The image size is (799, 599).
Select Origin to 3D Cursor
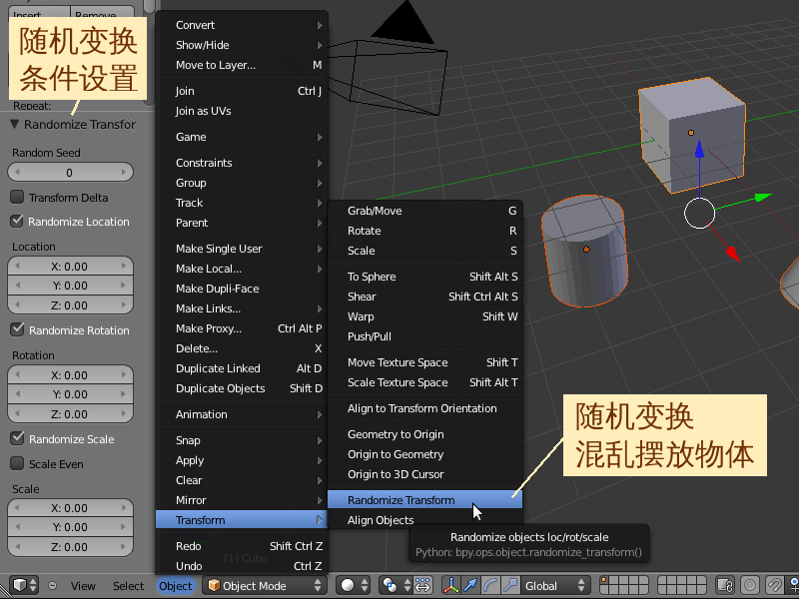[425, 474]
